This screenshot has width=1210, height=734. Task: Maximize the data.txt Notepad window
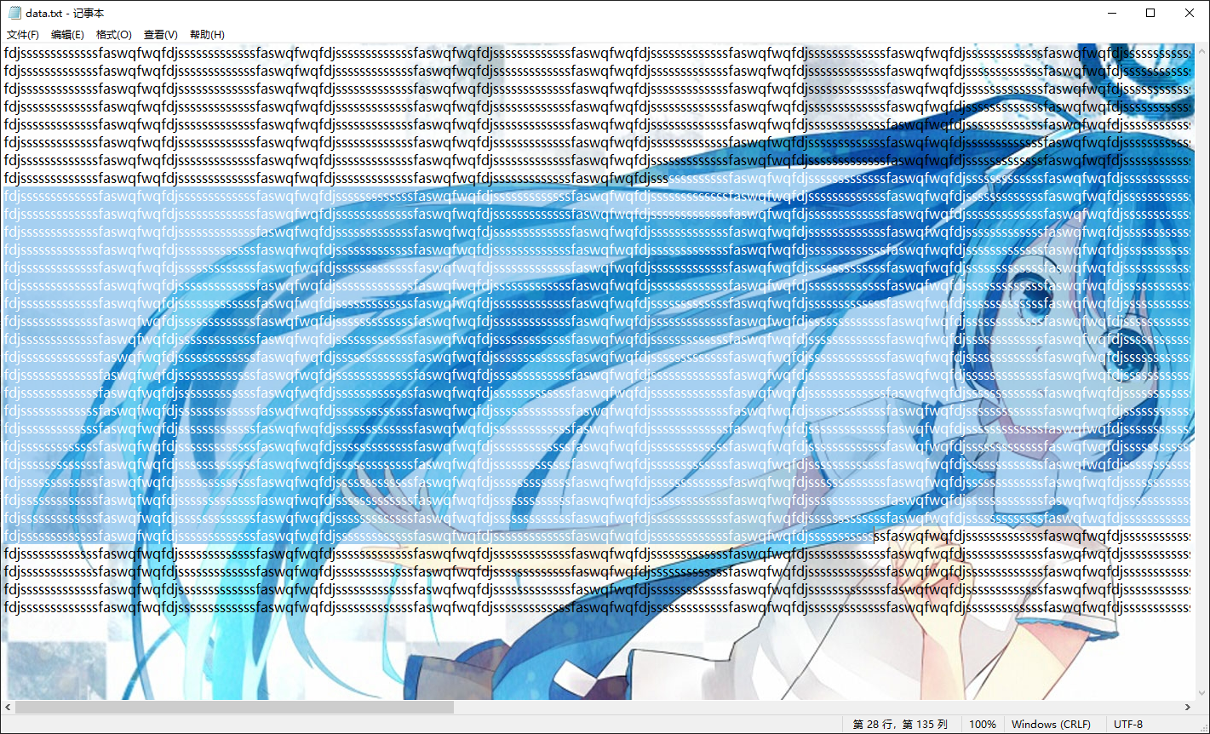(1150, 13)
